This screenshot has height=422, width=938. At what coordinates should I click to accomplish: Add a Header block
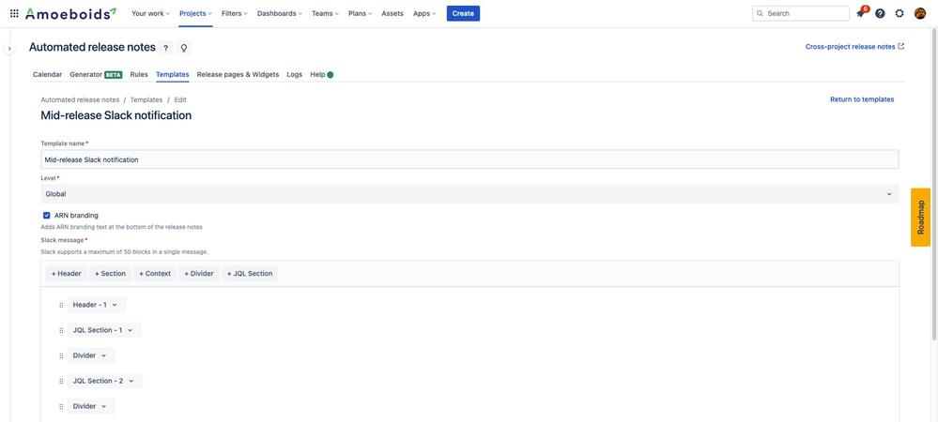click(67, 274)
